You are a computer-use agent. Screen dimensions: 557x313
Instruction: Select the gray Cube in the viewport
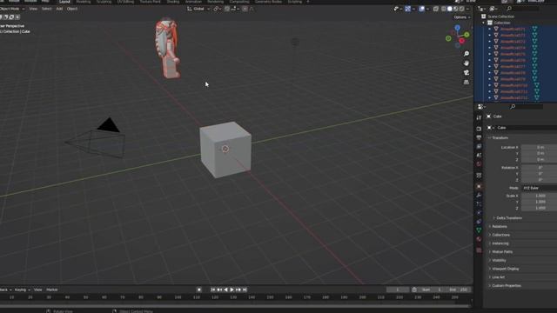pyautogui.click(x=225, y=149)
